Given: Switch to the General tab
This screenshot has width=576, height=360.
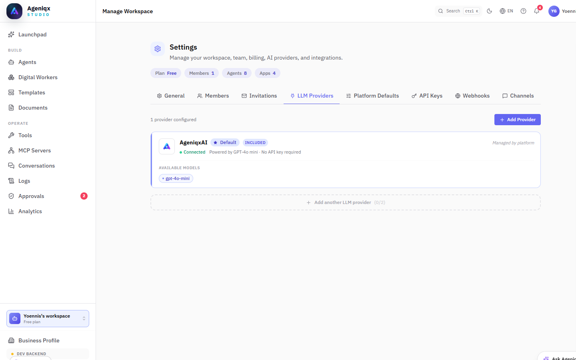Looking at the screenshot, I should (171, 96).
